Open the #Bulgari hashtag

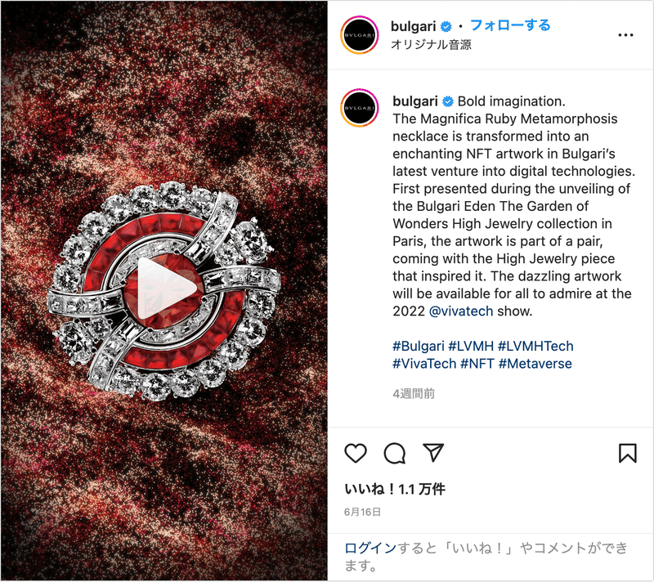point(419,346)
